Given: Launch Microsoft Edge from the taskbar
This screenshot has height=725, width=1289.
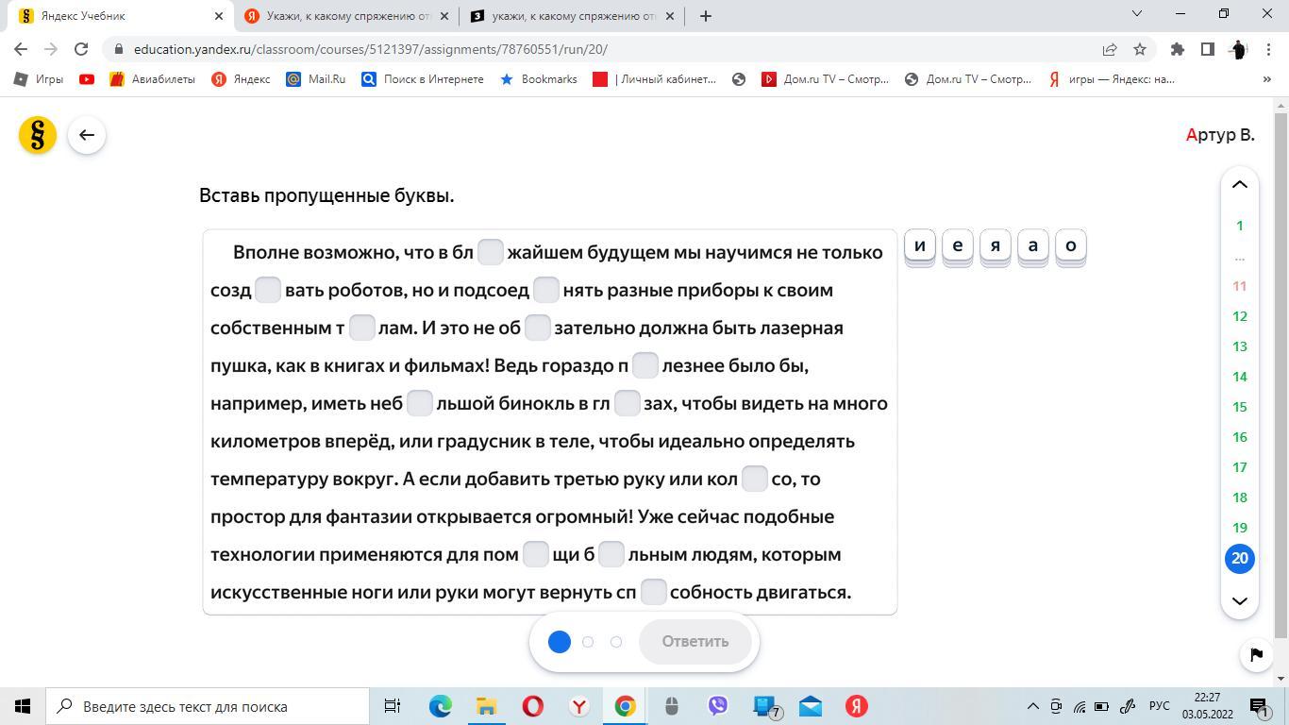Looking at the screenshot, I should 440,706.
